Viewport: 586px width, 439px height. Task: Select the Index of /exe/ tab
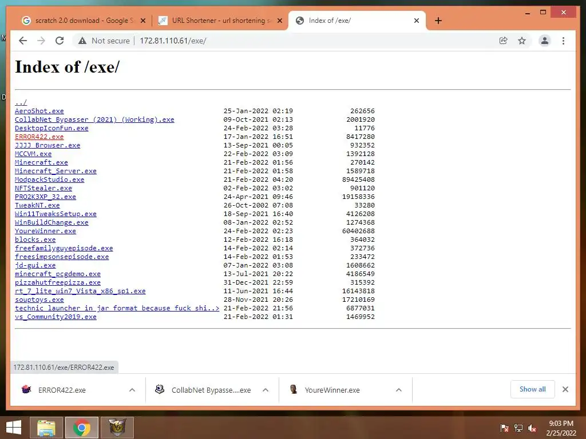point(357,21)
